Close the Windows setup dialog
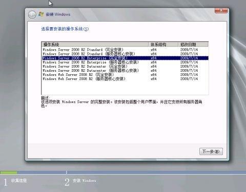Screen dimensions: 246x192 [x=221, y=10]
